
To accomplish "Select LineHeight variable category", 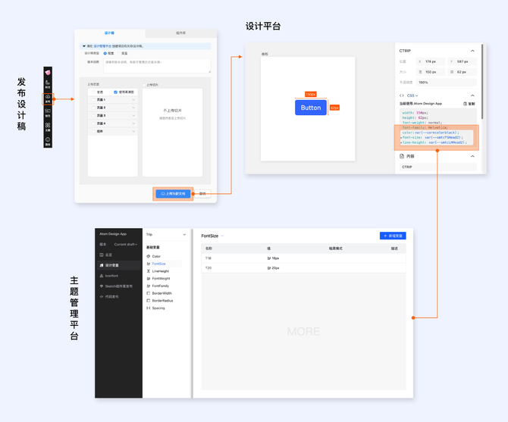I will (160, 270).
